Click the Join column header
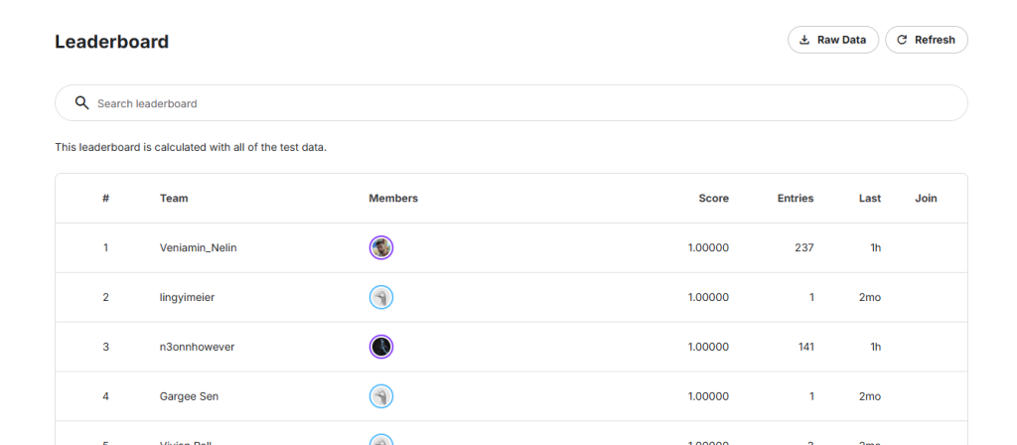This screenshot has height=445, width=1017. click(x=926, y=198)
